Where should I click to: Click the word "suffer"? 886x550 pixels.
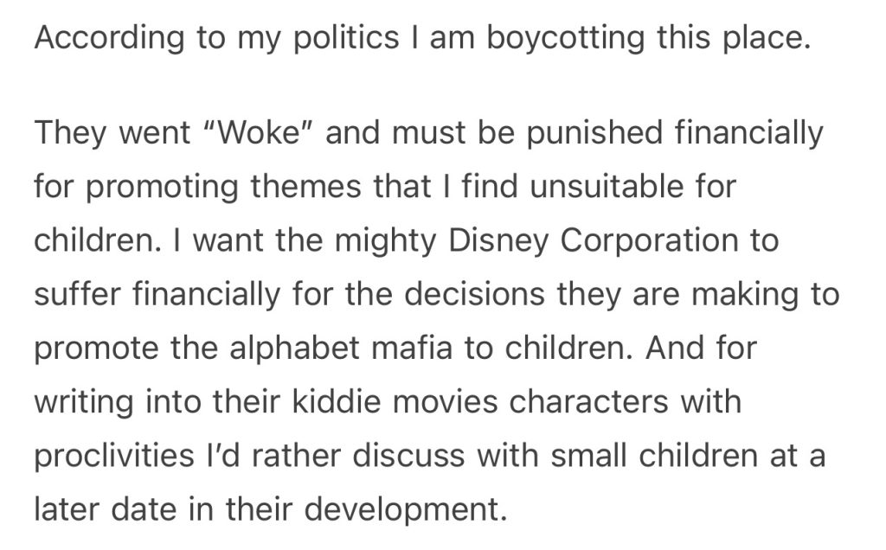point(77,294)
